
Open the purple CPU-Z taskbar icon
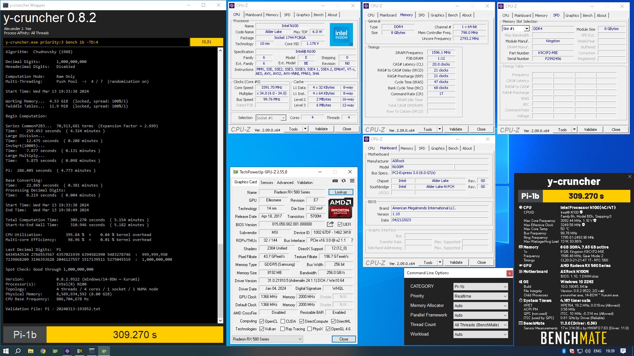click(x=67, y=351)
